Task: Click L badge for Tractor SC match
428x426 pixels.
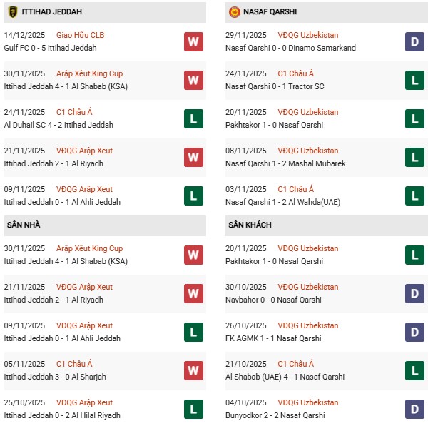Action: [415, 80]
